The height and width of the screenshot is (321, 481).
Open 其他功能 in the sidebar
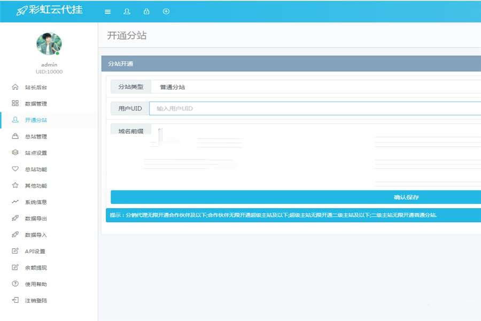point(36,186)
